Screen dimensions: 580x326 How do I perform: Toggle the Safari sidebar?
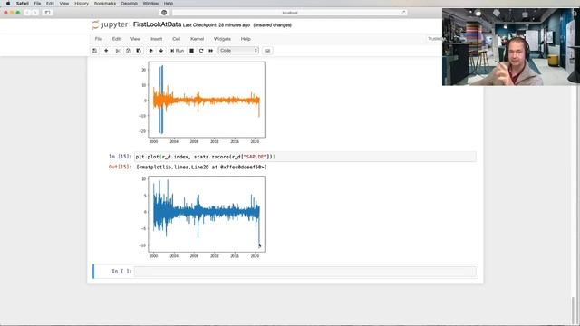coord(47,13)
